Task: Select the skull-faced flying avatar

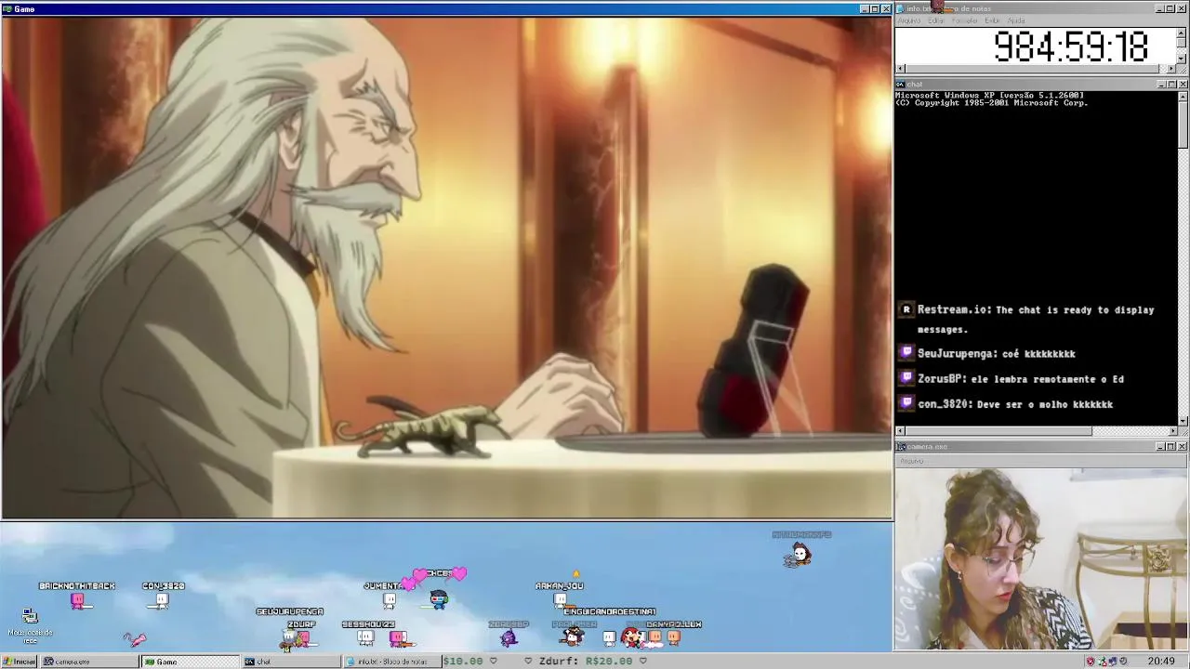Action: click(x=798, y=556)
